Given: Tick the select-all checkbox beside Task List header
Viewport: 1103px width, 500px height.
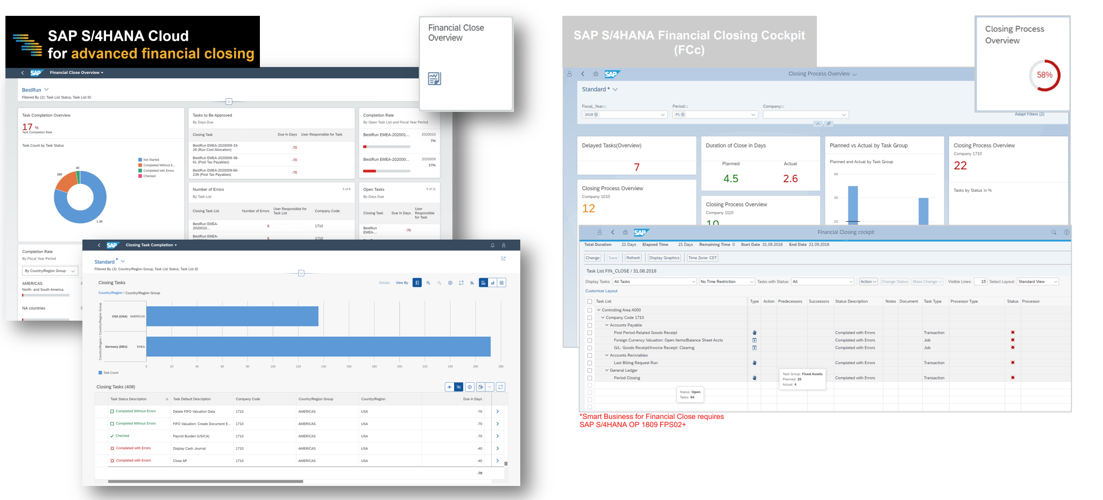Looking at the screenshot, I should click(590, 301).
